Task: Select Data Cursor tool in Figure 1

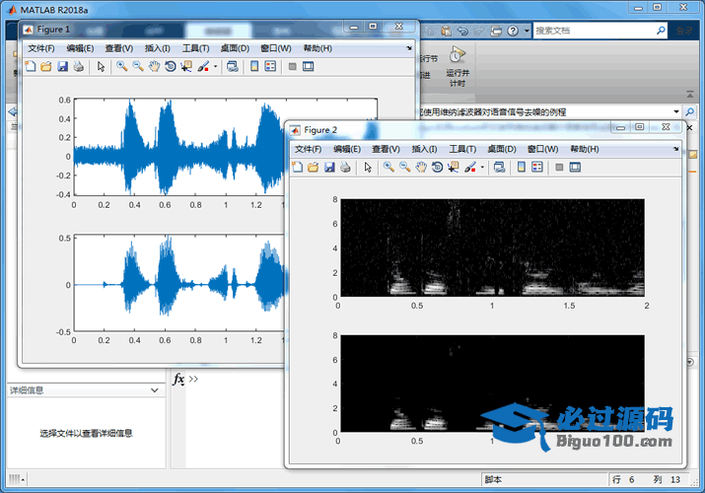Action: click(x=186, y=66)
